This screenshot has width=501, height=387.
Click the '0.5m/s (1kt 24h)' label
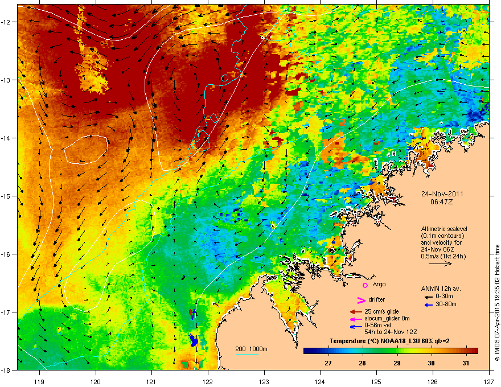(x=443, y=256)
